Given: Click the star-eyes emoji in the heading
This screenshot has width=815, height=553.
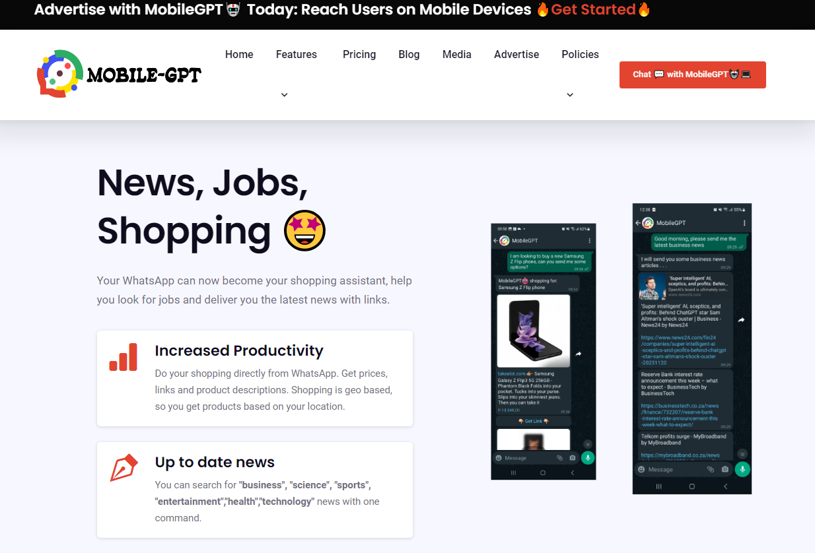Looking at the screenshot, I should point(305,230).
